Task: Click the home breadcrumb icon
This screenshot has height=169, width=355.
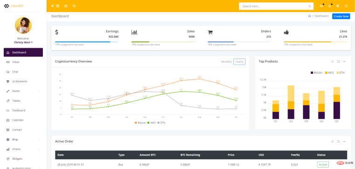Action: (x=309, y=16)
